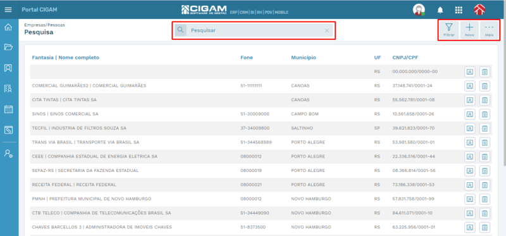506x236 pixels.
Task: Open document icon for SEFAZ-RS row
Action: (484, 171)
